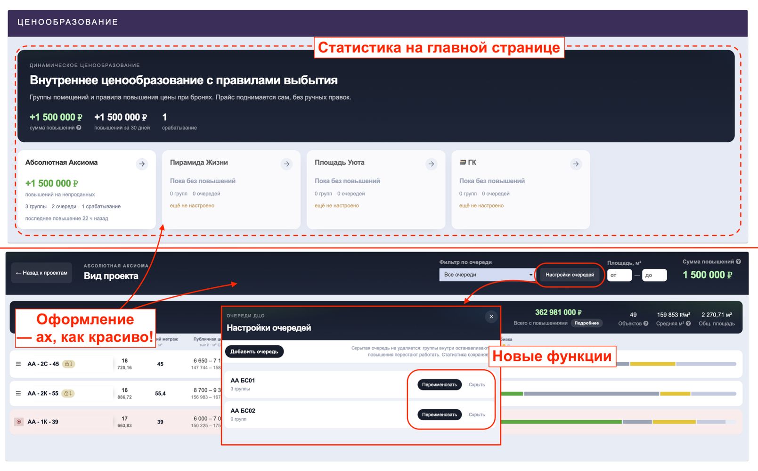
Task: Click the green segment of АА - 1К - 39 bar
Action: pyautogui.click(x=561, y=422)
